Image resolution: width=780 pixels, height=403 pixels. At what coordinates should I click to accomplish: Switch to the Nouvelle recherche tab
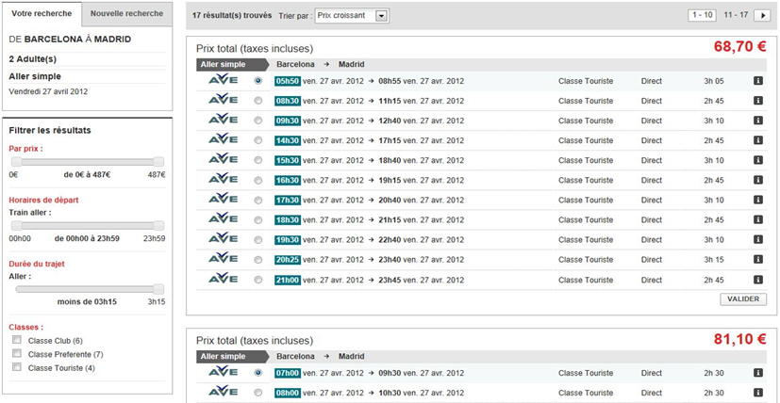(126, 14)
